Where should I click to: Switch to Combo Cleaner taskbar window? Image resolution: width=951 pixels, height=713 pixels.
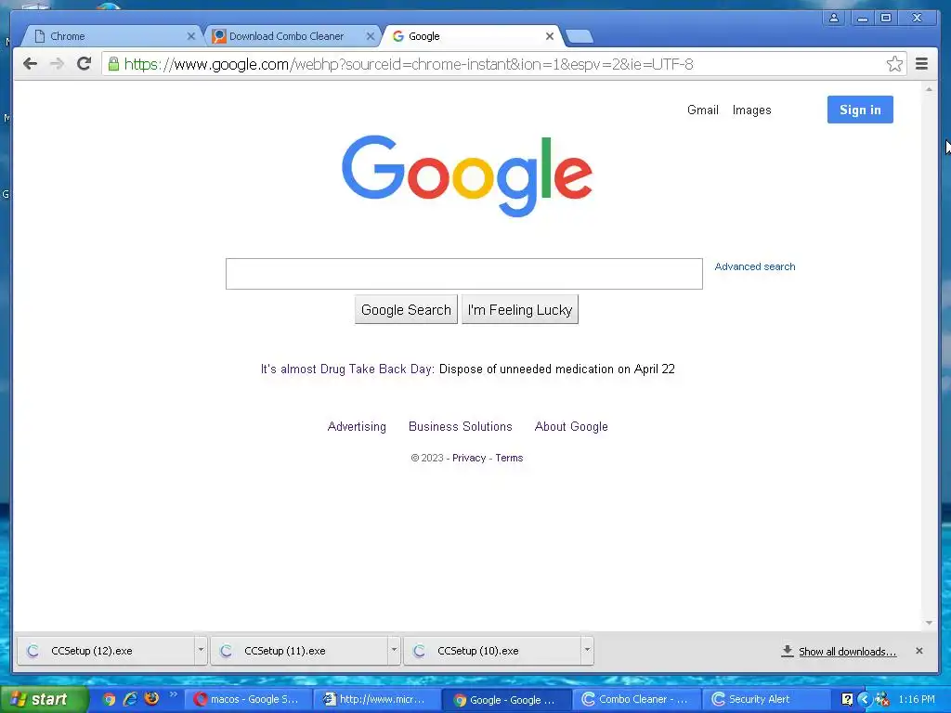[x=636, y=699]
